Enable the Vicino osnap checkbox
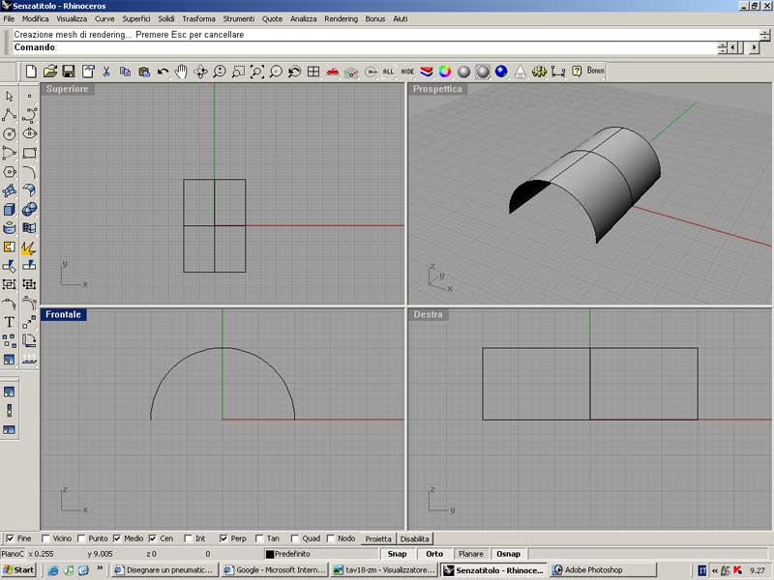 [46, 538]
